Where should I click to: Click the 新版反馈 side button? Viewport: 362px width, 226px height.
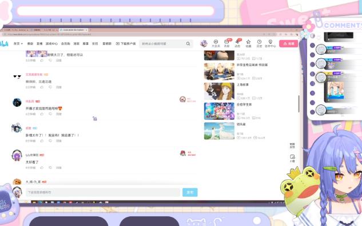[292, 146]
